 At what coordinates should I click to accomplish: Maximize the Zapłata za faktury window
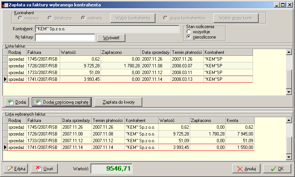click(283, 5)
